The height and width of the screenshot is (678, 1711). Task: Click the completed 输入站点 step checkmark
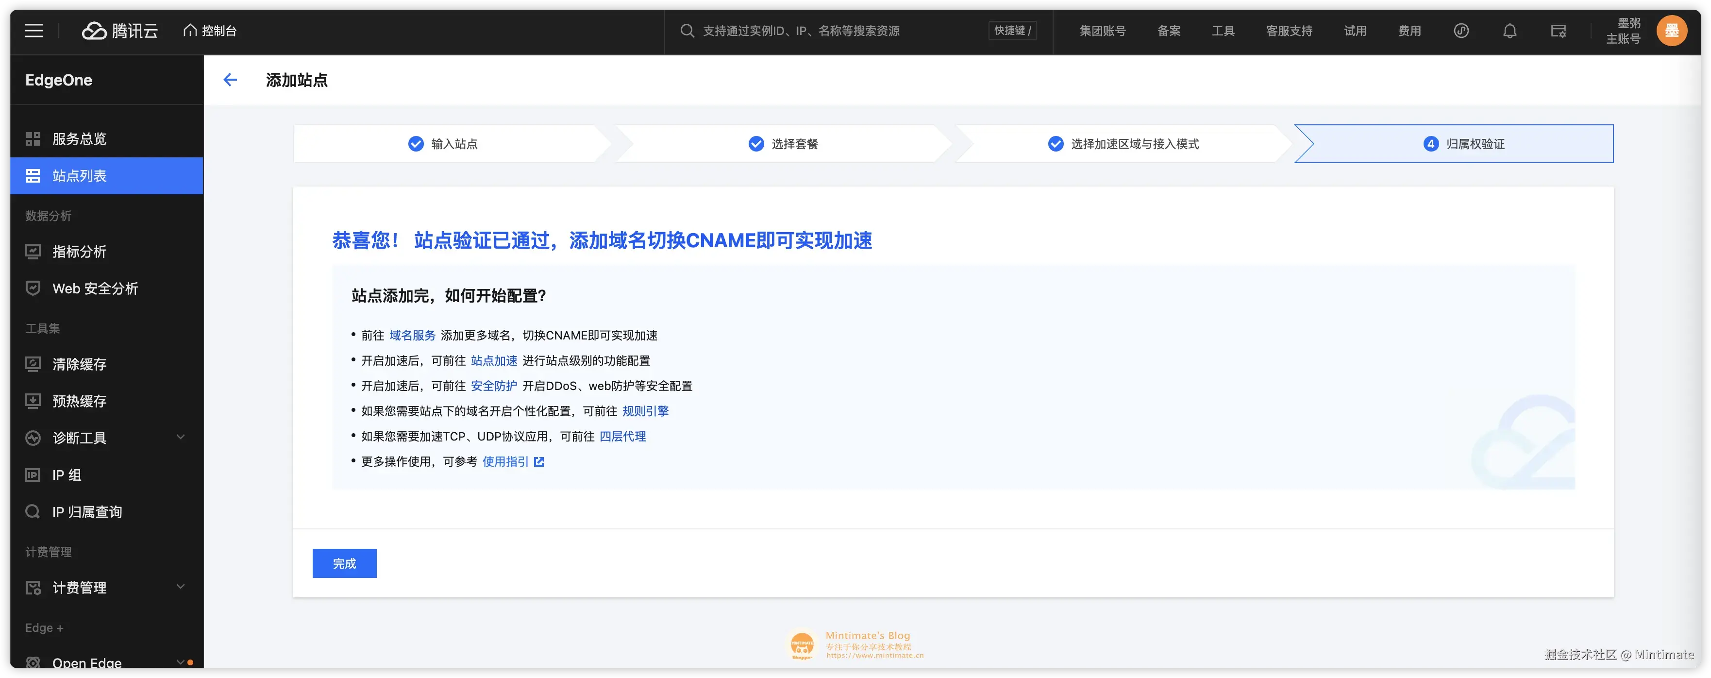[415, 143]
